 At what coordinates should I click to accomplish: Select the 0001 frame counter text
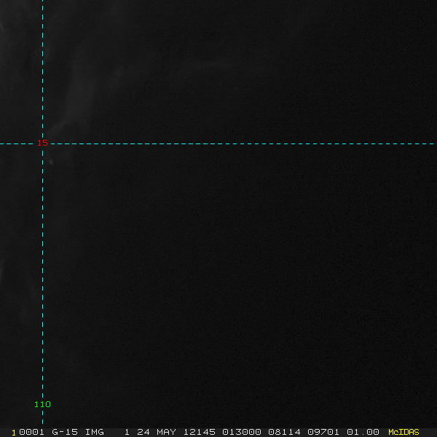click(x=31, y=432)
